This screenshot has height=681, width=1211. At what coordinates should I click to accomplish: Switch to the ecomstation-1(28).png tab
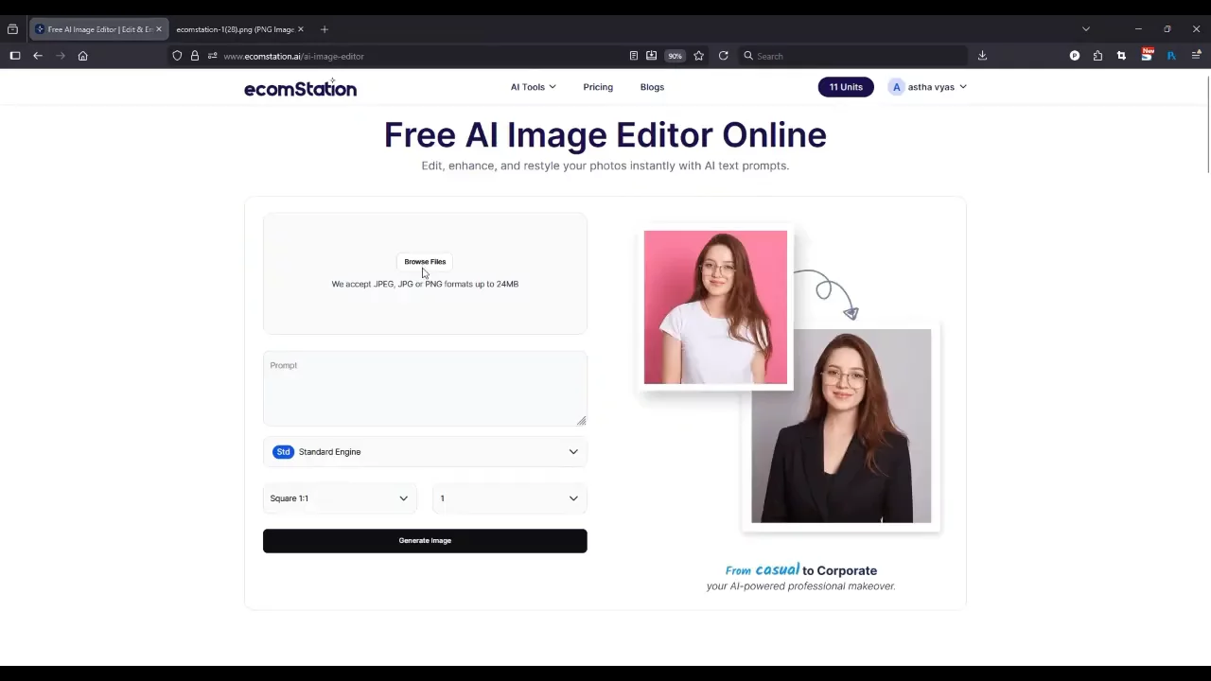click(235, 29)
